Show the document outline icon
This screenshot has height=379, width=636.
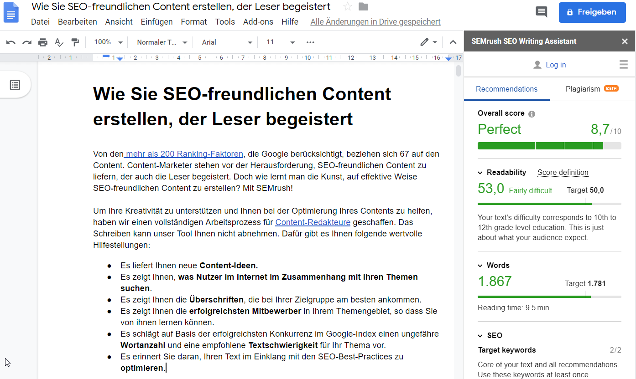(16, 84)
